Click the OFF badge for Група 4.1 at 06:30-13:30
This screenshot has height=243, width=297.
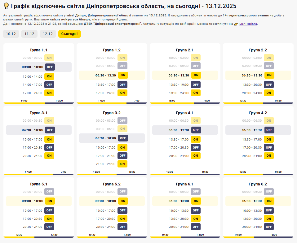(196, 130)
